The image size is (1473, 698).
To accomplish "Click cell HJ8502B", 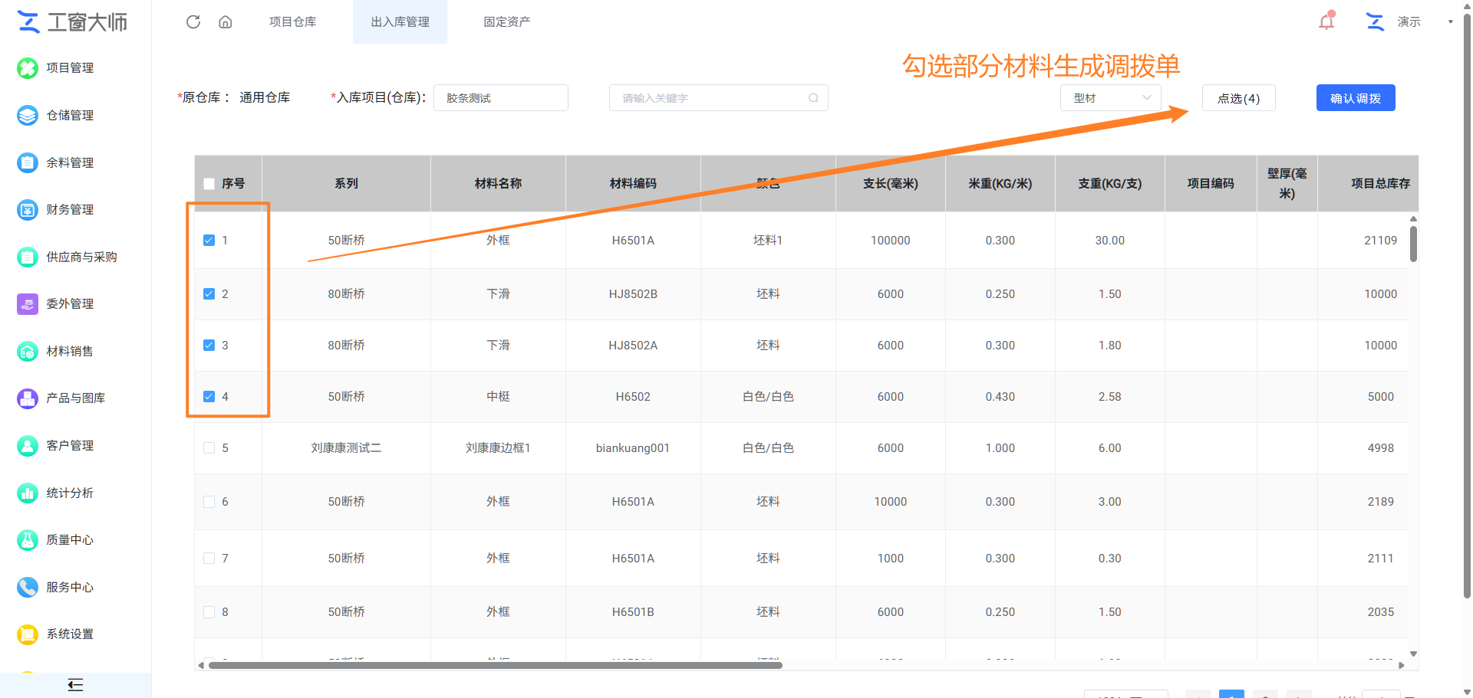I will [633, 294].
